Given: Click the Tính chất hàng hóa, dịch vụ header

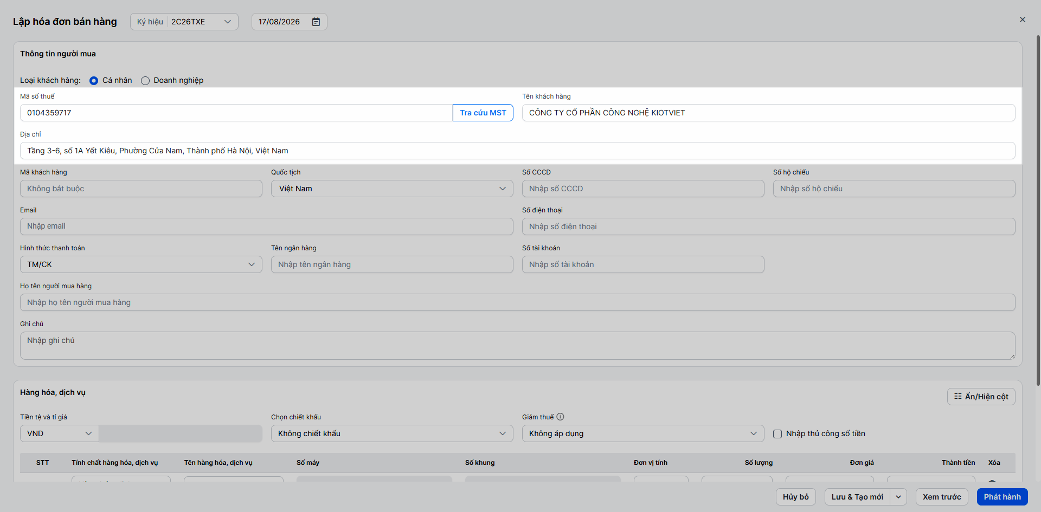Looking at the screenshot, I should pyautogui.click(x=115, y=463).
